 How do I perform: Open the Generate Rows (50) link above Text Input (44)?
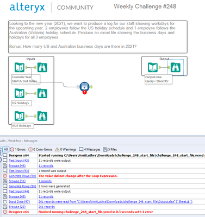pos(22,186)
